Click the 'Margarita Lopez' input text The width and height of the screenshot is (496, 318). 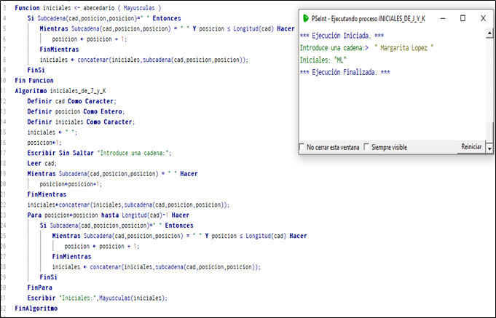coord(402,47)
